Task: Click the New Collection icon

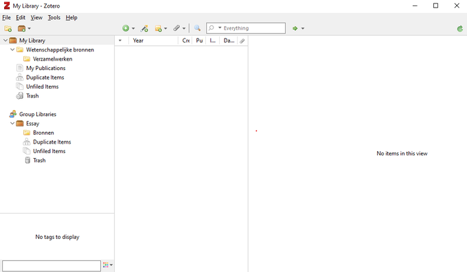Action: click(8, 29)
